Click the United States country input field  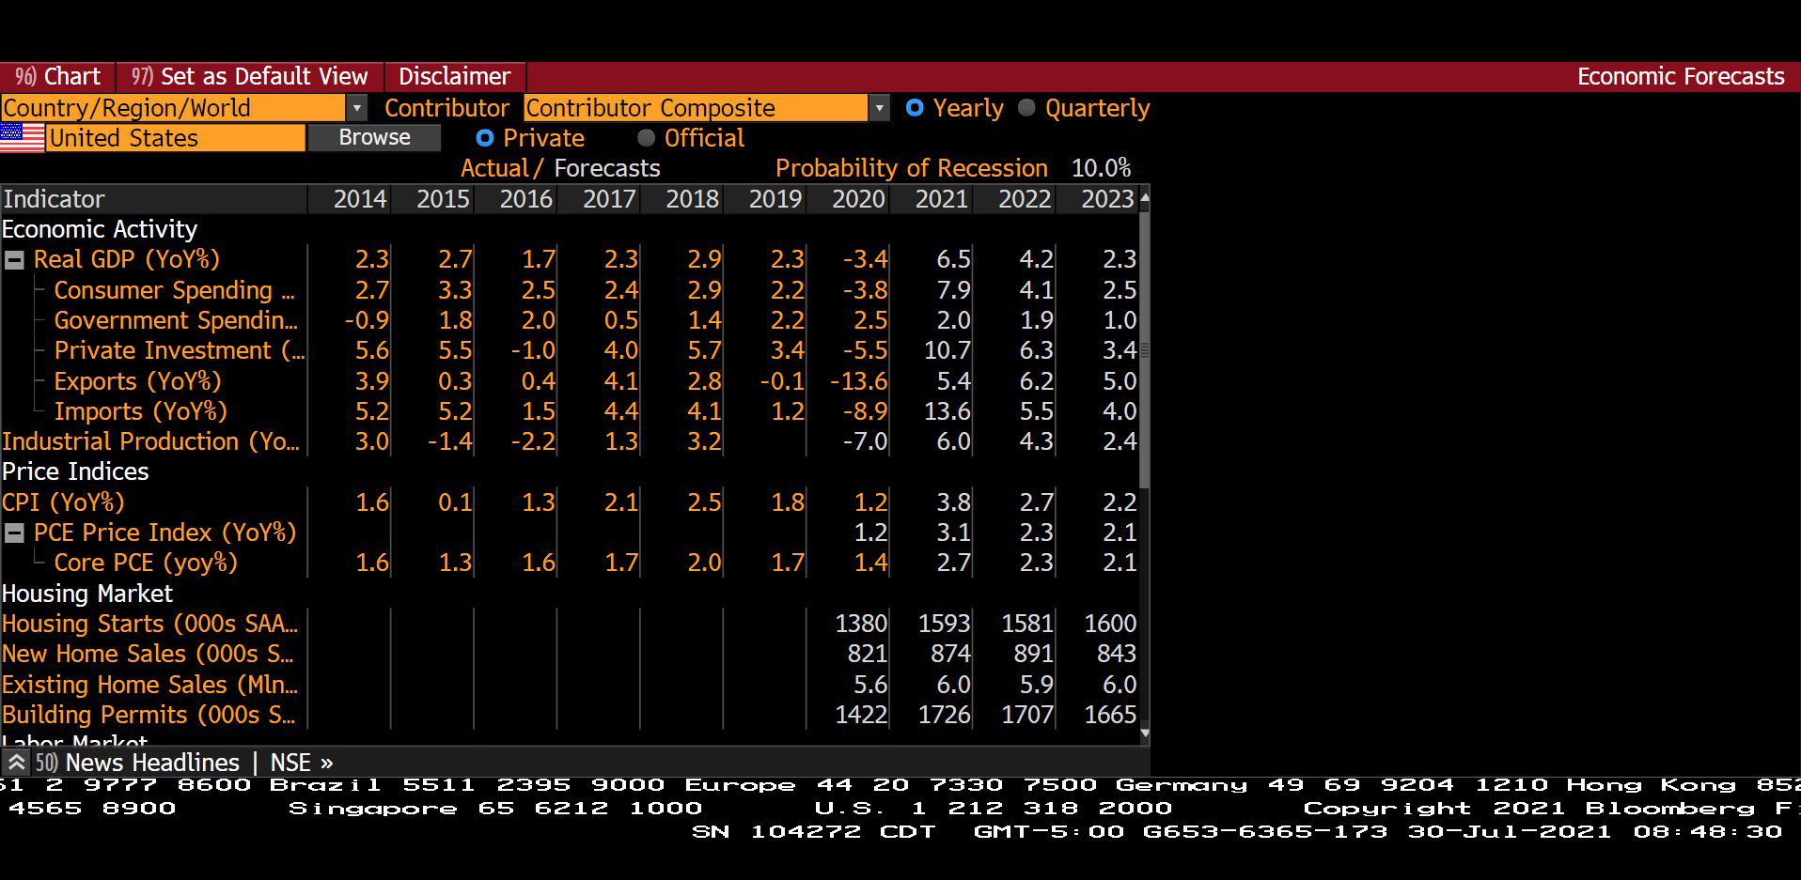pos(176,138)
